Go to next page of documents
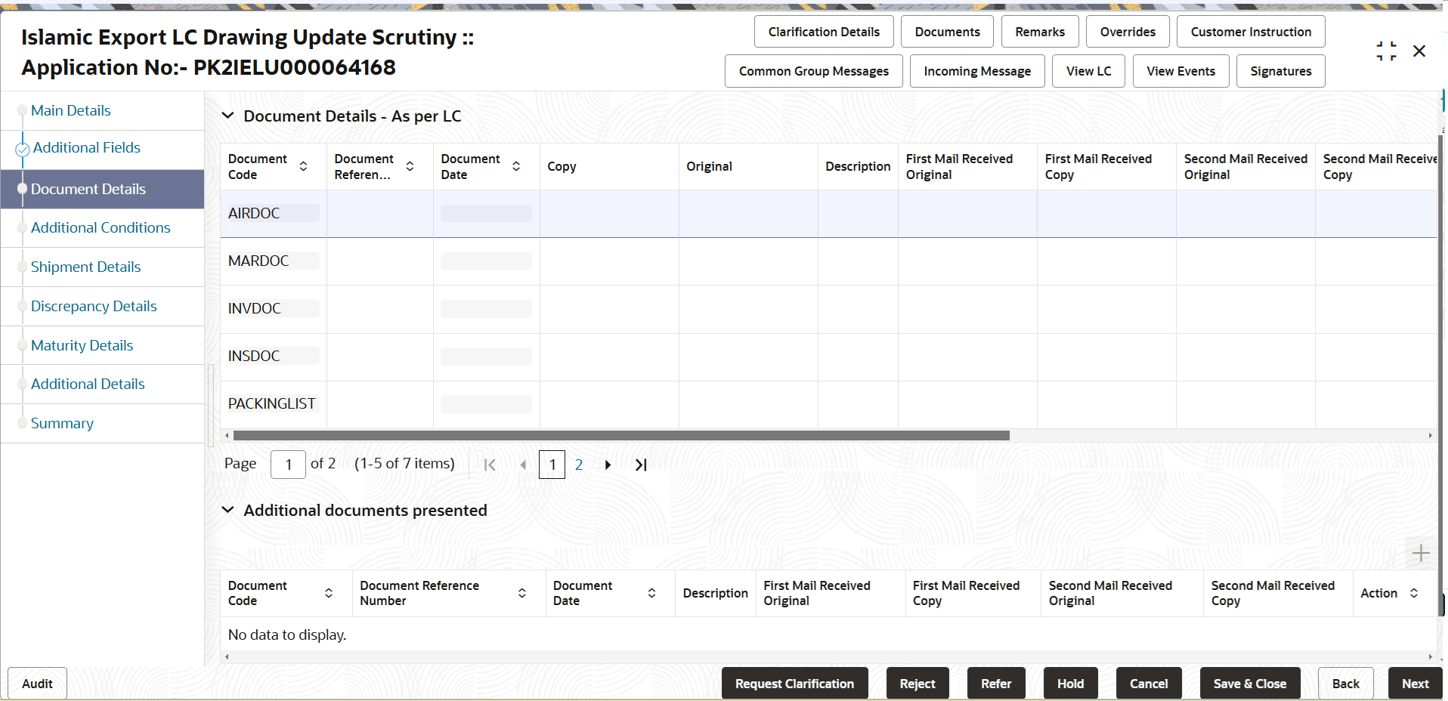1448x701 pixels. point(608,465)
